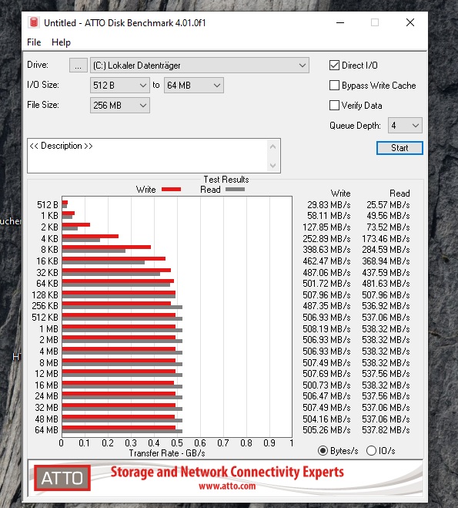Open the maximum I/O Size 64 MB dropdown
Screen dimensions: 458x508
[x=194, y=86]
